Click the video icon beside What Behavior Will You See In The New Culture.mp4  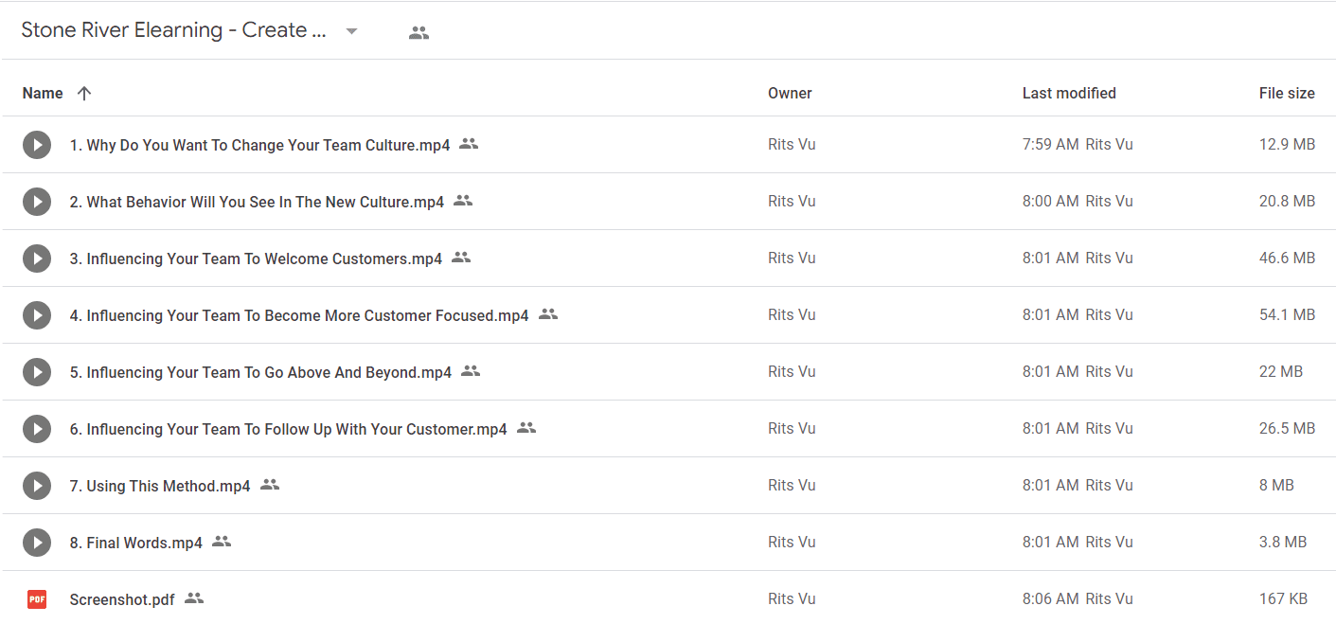coord(37,202)
